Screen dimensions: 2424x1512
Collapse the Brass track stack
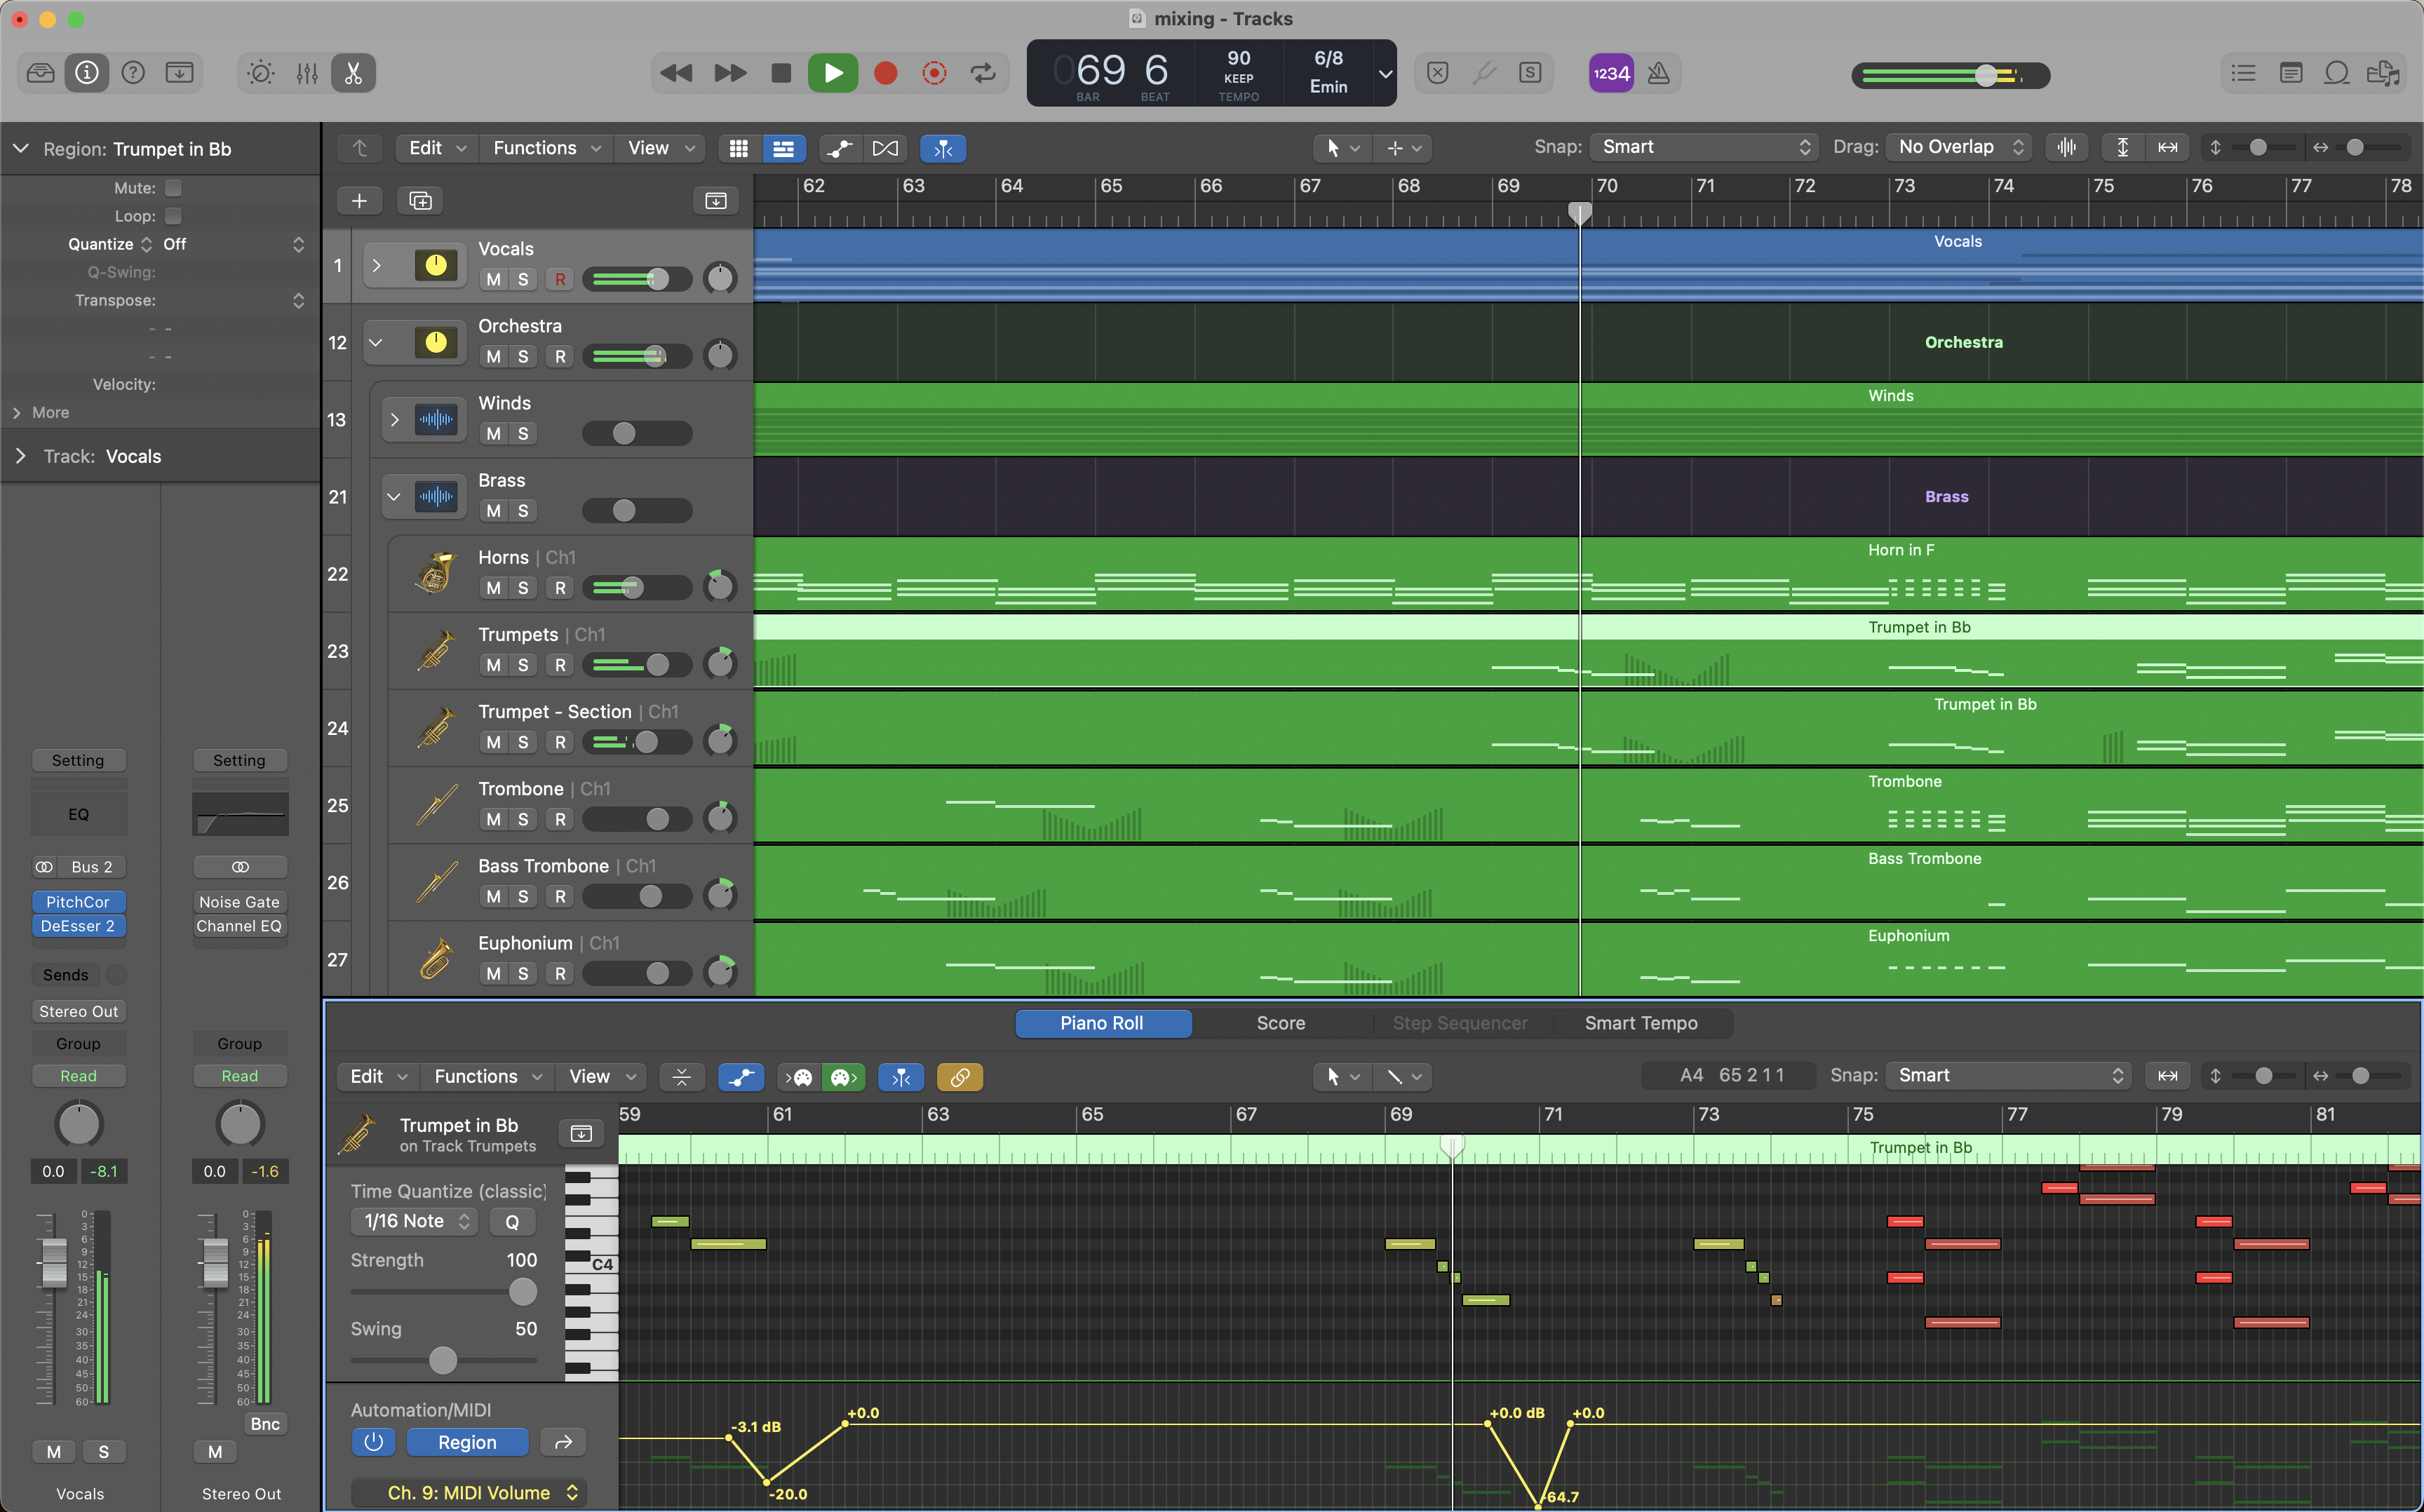click(x=394, y=497)
